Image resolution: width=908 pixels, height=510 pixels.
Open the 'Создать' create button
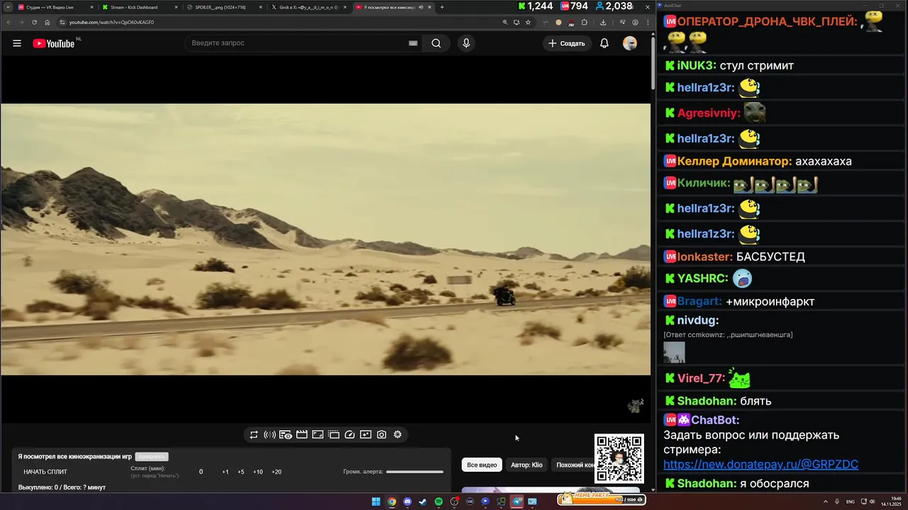[567, 43]
